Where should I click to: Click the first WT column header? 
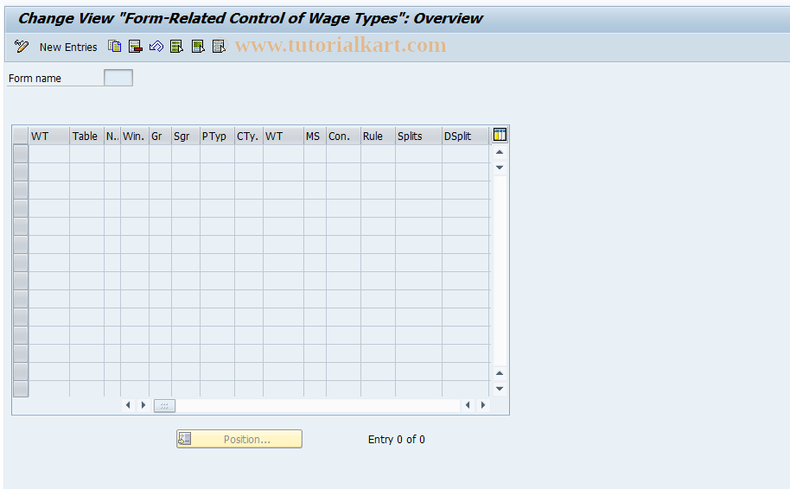coord(49,136)
